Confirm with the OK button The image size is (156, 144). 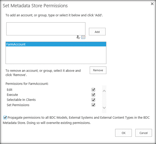click(123, 133)
